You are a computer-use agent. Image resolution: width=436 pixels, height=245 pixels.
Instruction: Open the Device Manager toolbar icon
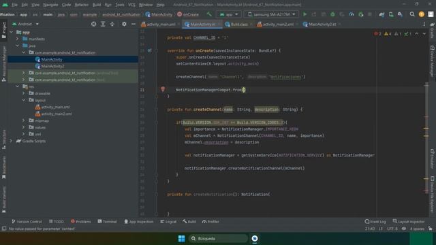[x=391, y=14]
